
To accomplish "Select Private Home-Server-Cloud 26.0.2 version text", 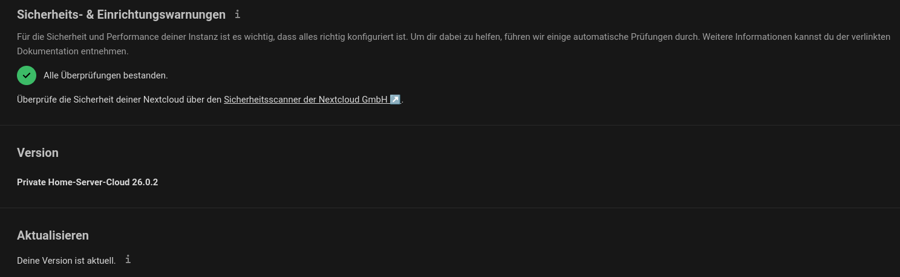I will click(x=87, y=182).
